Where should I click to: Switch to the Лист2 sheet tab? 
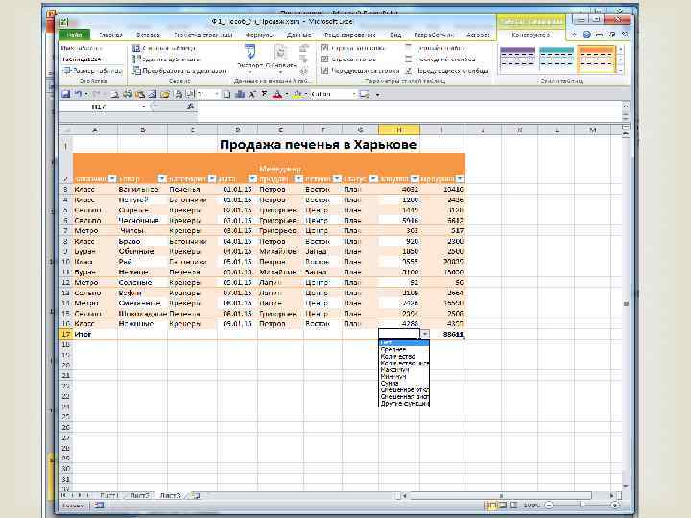click(139, 496)
